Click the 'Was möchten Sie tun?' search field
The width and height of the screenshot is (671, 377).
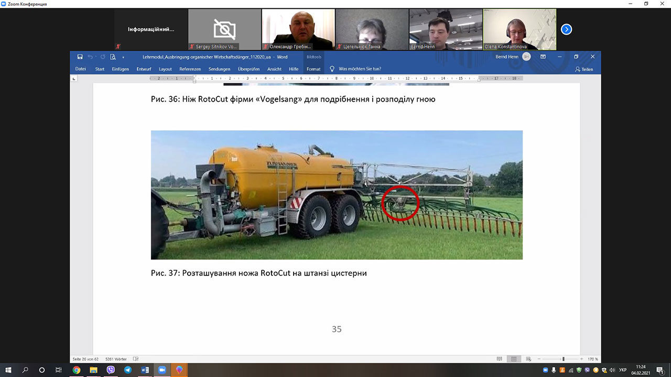pos(360,69)
